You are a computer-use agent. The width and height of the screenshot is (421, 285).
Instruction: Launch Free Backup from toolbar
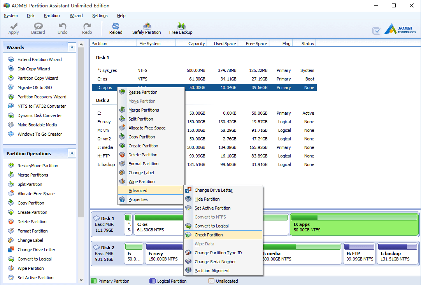[x=181, y=29]
